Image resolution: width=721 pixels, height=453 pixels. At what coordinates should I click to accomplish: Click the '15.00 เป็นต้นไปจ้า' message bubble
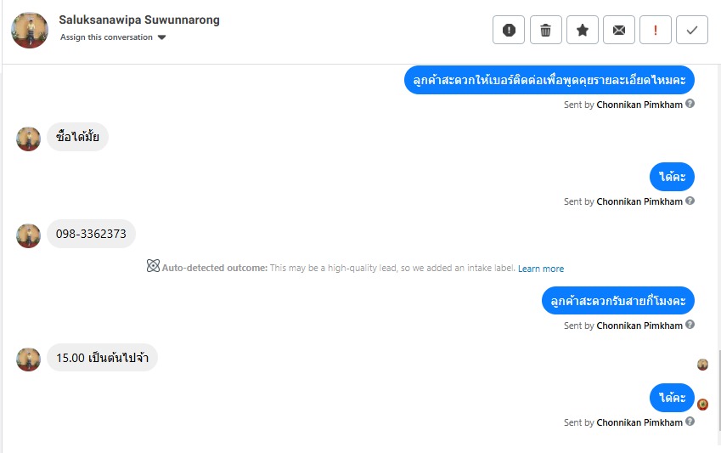[102, 358]
